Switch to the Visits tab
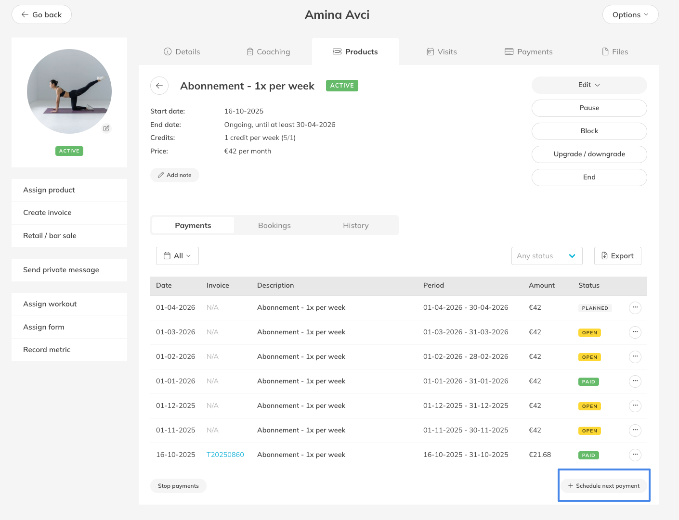 click(x=442, y=52)
